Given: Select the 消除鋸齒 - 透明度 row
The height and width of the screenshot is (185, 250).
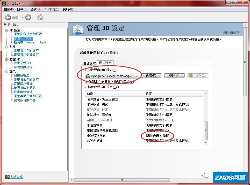Looking at the screenshot, I should (x=144, y=115).
